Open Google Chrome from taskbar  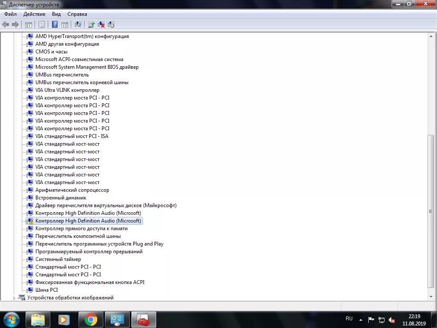pos(91,319)
